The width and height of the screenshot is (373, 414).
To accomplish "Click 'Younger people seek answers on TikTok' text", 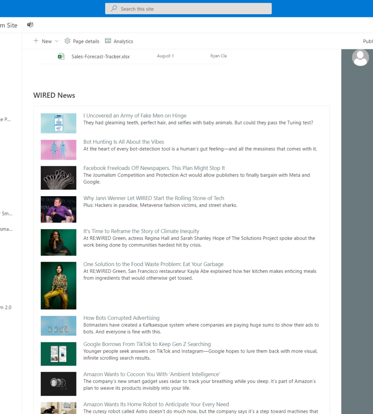I will click(200, 354).
